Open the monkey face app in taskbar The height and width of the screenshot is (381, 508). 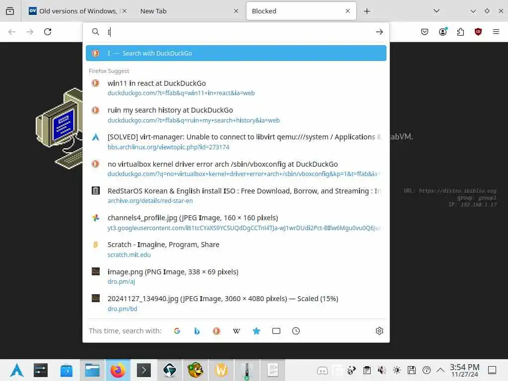pos(195,370)
